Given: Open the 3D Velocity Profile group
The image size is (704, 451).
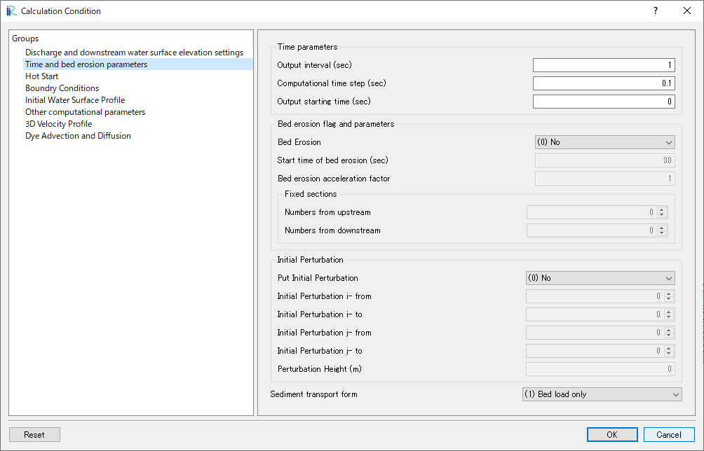Looking at the screenshot, I should [x=58, y=124].
